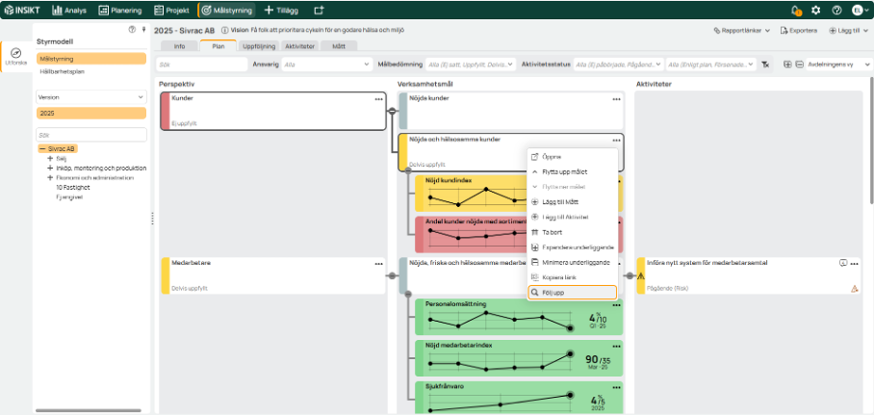Open the Utforska compass sidebar icon
Viewport: 874px width, 416px height.
[15, 55]
